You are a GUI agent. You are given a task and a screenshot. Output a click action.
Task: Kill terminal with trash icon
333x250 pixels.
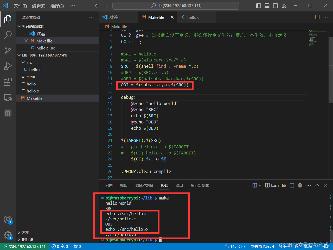click(300, 185)
